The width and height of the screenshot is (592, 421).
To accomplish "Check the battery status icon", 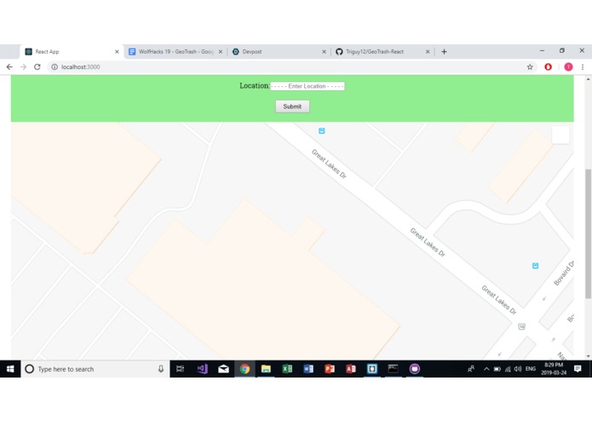I will pos(497,369).
